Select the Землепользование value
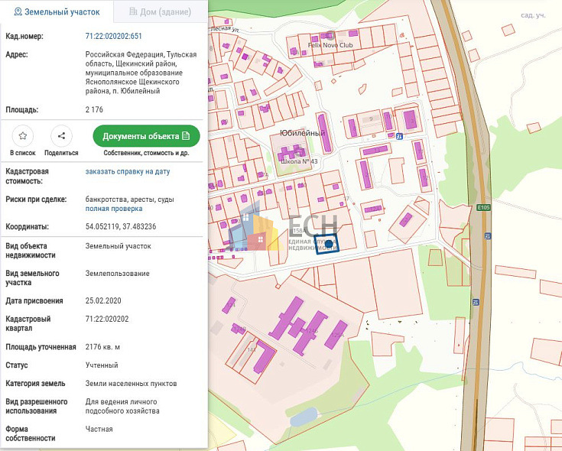The height and width of the screenshot is (451, 562). pyautogui.click(x=117, y=274)
